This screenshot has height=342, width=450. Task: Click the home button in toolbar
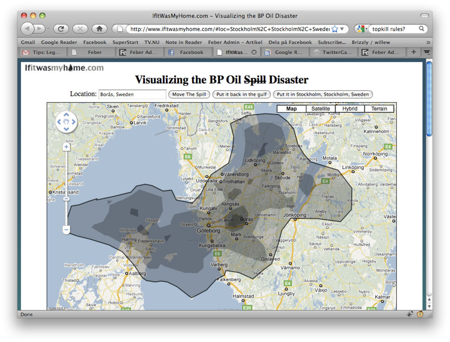pos(99,29)
